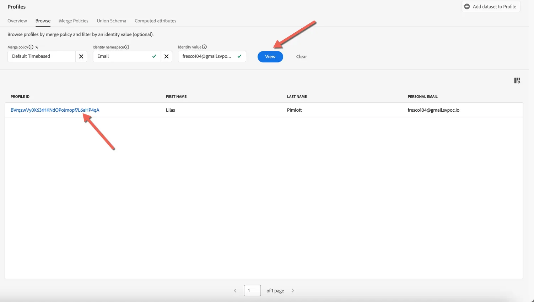The width and height of the screenshot is (534, 302).
Task: Open the Computed attributes tab
Action: (x=155, y=21)
